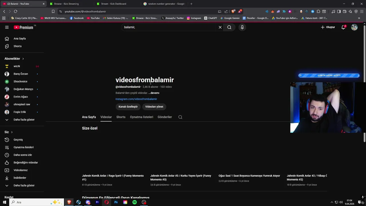Image resolution: width=366 pixels, height=206 pixels.
Task: Open the Brave hamburger menu
Action: (x=362, y=11)
